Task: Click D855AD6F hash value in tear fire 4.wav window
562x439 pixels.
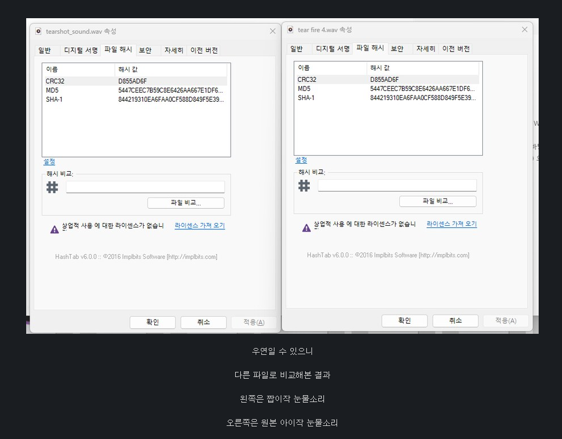Action: tap(384, 80)
